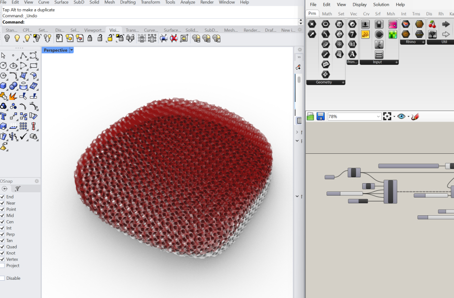The image size is (454, 298).
Task: Click the Lock Objects padlock icon
Action: pyautogui.click(x=89, y=38)
